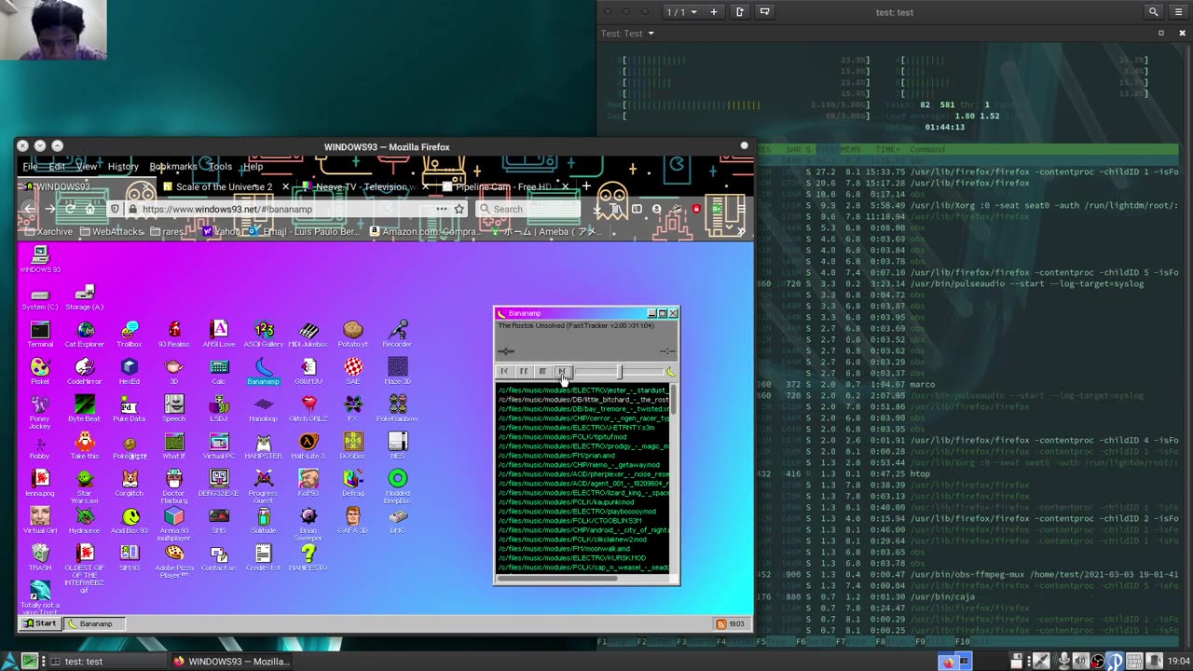Click the RSS feed icon in Windows 93 tray
This screenshot has height=671, width=1193.
tap(720, 623)
